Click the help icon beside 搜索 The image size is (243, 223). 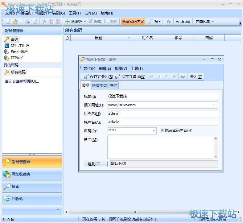pyautogui.click(x=169, y=21)
